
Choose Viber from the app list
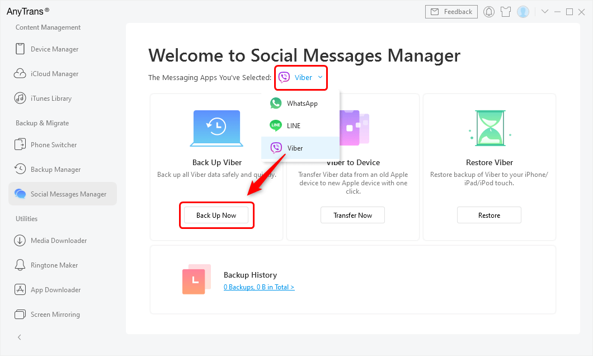(x=300, y=148)
